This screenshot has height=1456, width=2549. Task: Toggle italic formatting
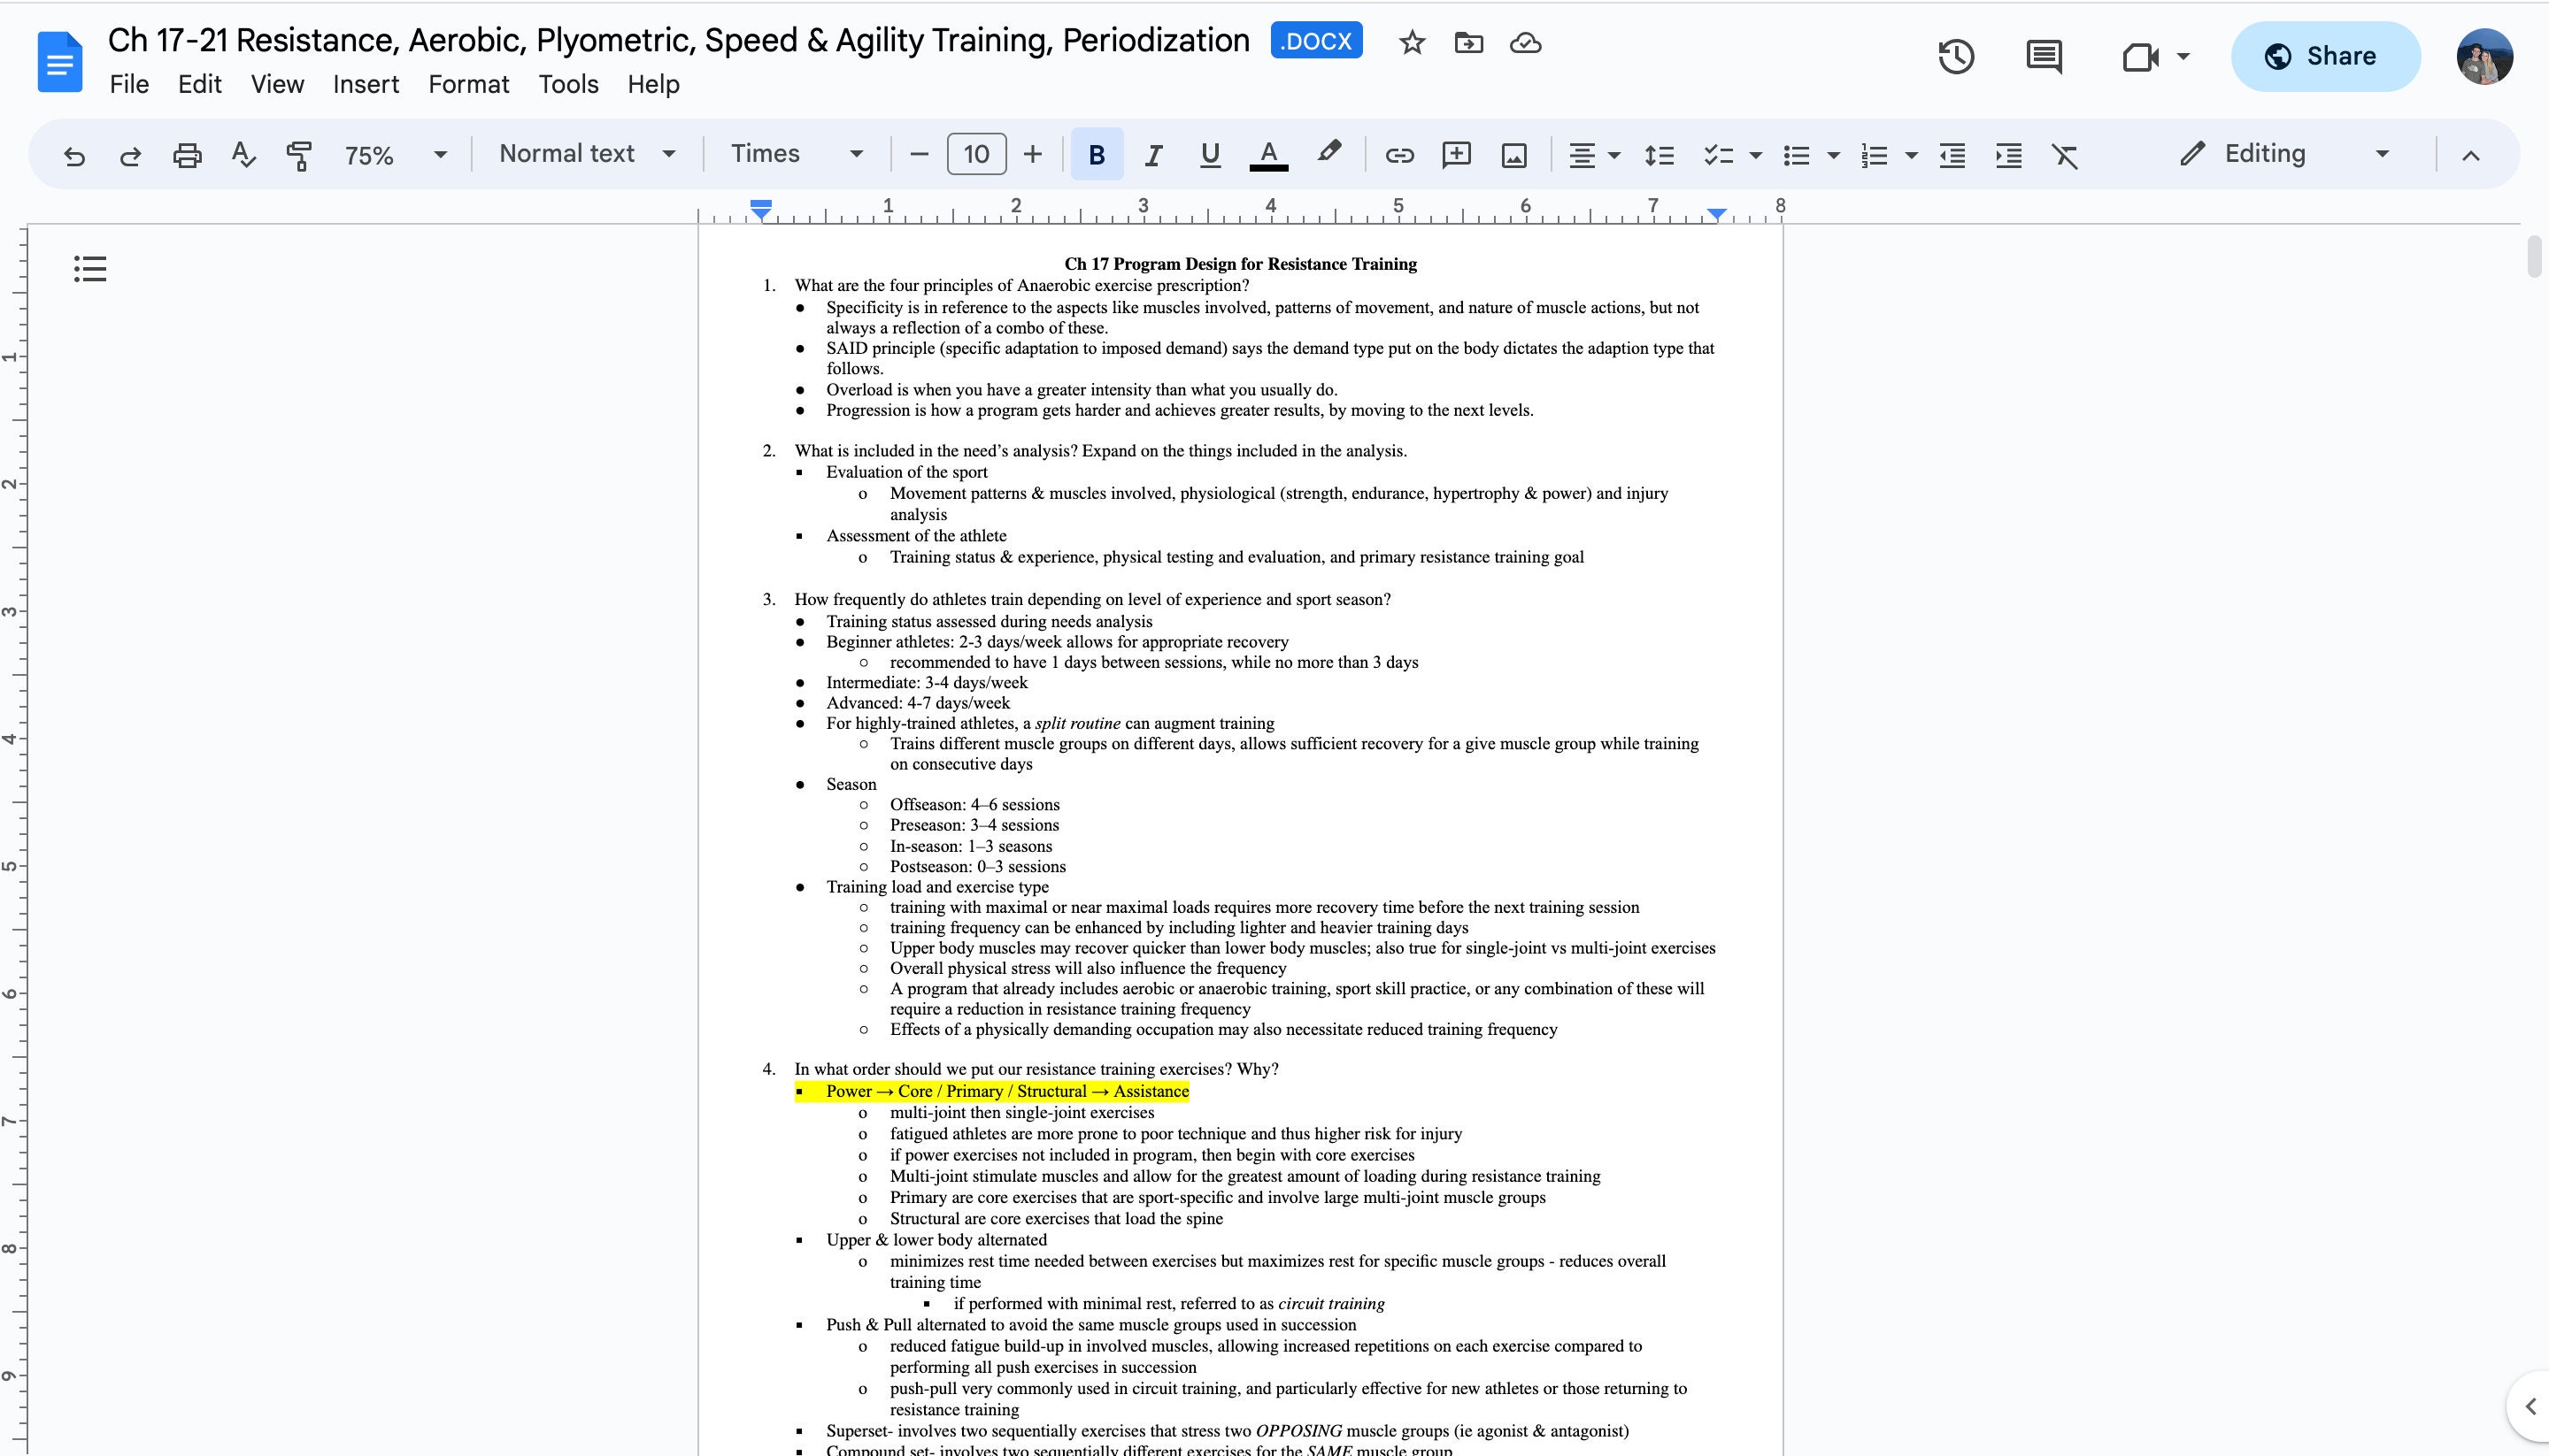coord(1152,154)
